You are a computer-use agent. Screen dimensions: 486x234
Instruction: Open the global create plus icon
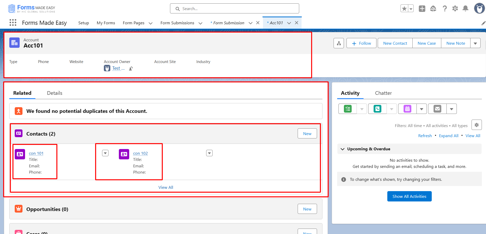(422, 9)
